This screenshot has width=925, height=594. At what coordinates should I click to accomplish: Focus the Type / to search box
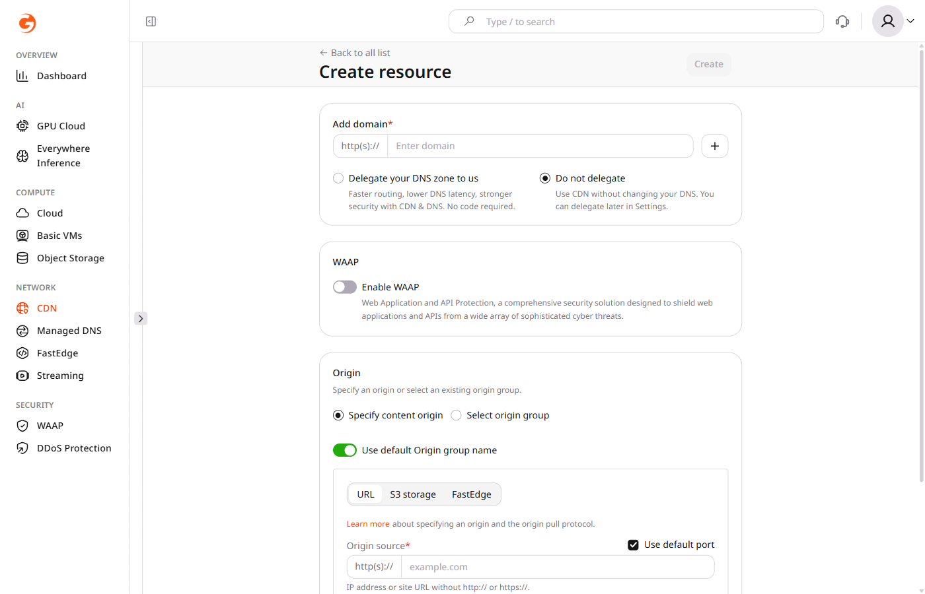(636, 22)
